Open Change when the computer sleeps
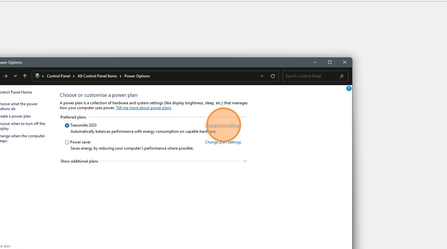 tap(22, 139)
